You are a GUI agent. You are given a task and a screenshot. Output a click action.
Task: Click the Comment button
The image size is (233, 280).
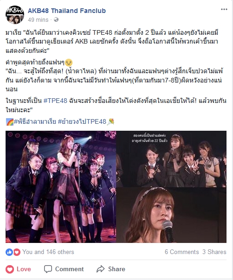(x=64, y=269)
